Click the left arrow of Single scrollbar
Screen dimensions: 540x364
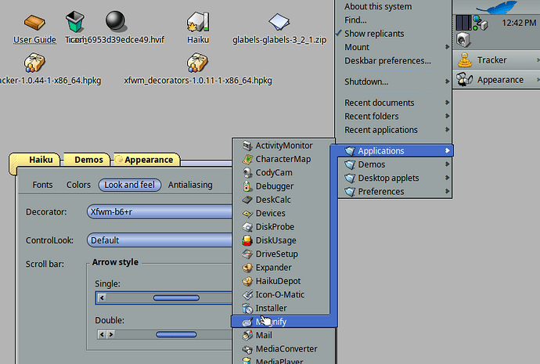point(102,298)
